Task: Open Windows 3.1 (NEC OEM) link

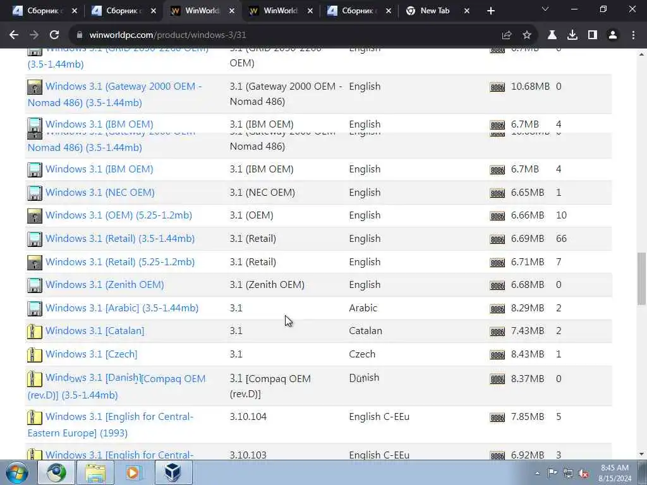Action: [x=100, y=192]
